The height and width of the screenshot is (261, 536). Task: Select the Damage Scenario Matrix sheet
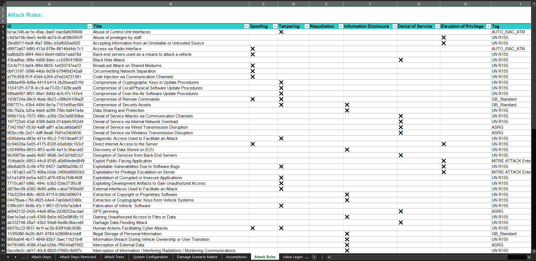(197, 257)
